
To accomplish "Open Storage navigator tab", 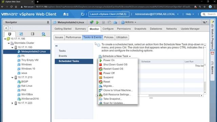I will (33, 34).
